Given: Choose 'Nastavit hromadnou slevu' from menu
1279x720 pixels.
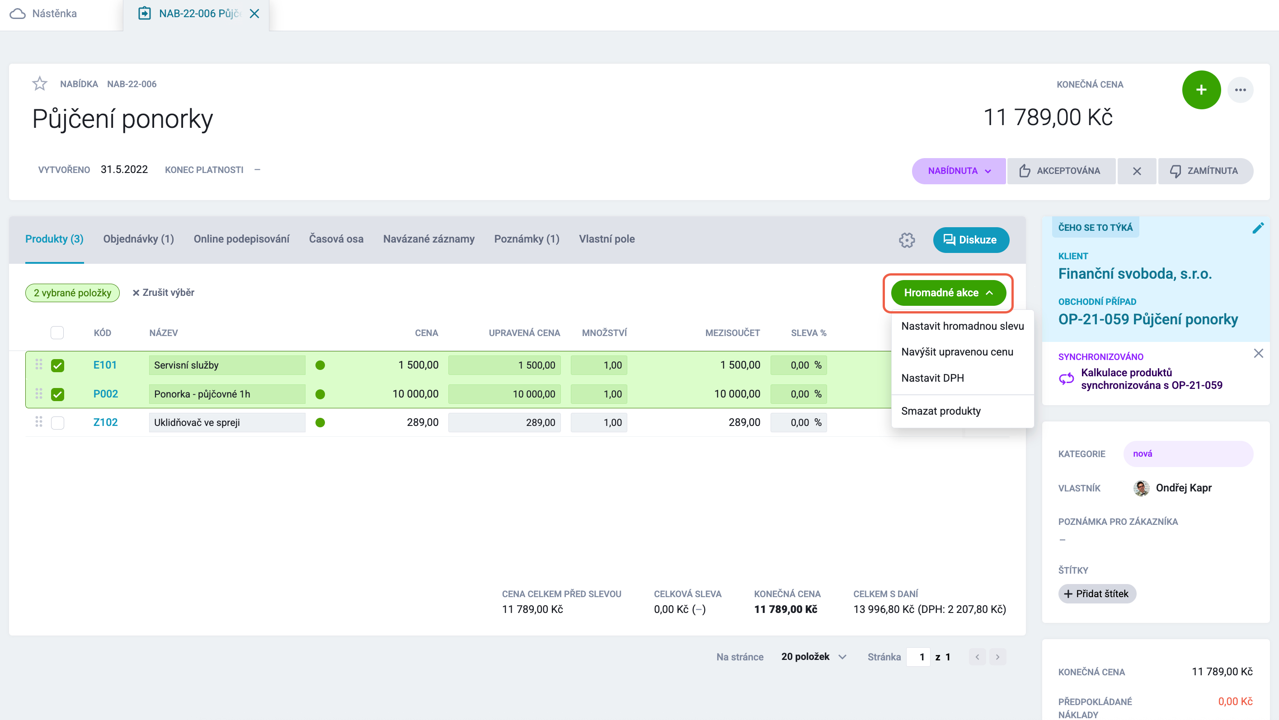Looking at the screenshot, I should [x=962, y=326].
